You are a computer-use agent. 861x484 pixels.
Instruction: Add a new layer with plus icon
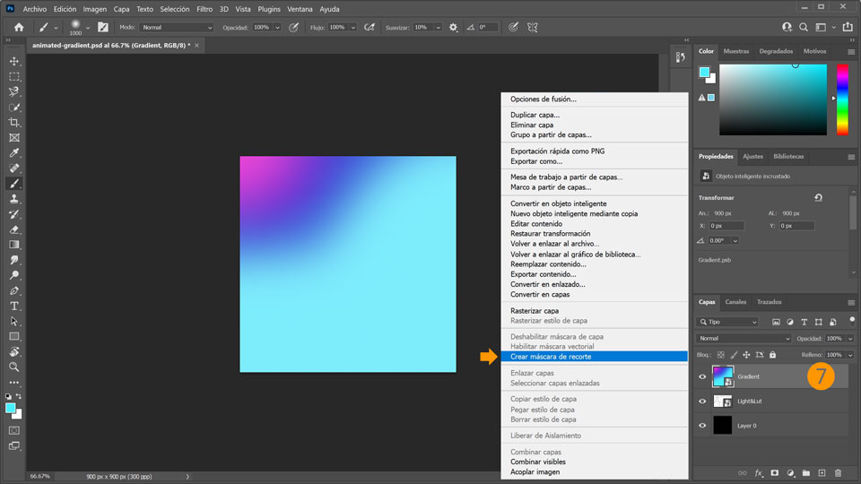[x=822, y=472]
